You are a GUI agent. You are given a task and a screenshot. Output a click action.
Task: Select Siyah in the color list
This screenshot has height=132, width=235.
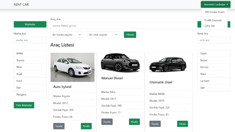coord(214,54)
